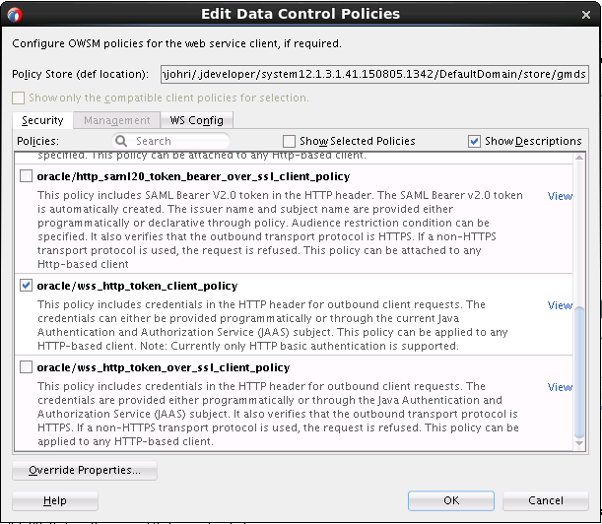Open the Management tab
This screenshot has width=602, height=524.
pyautogui.click(x=116, y=120)
